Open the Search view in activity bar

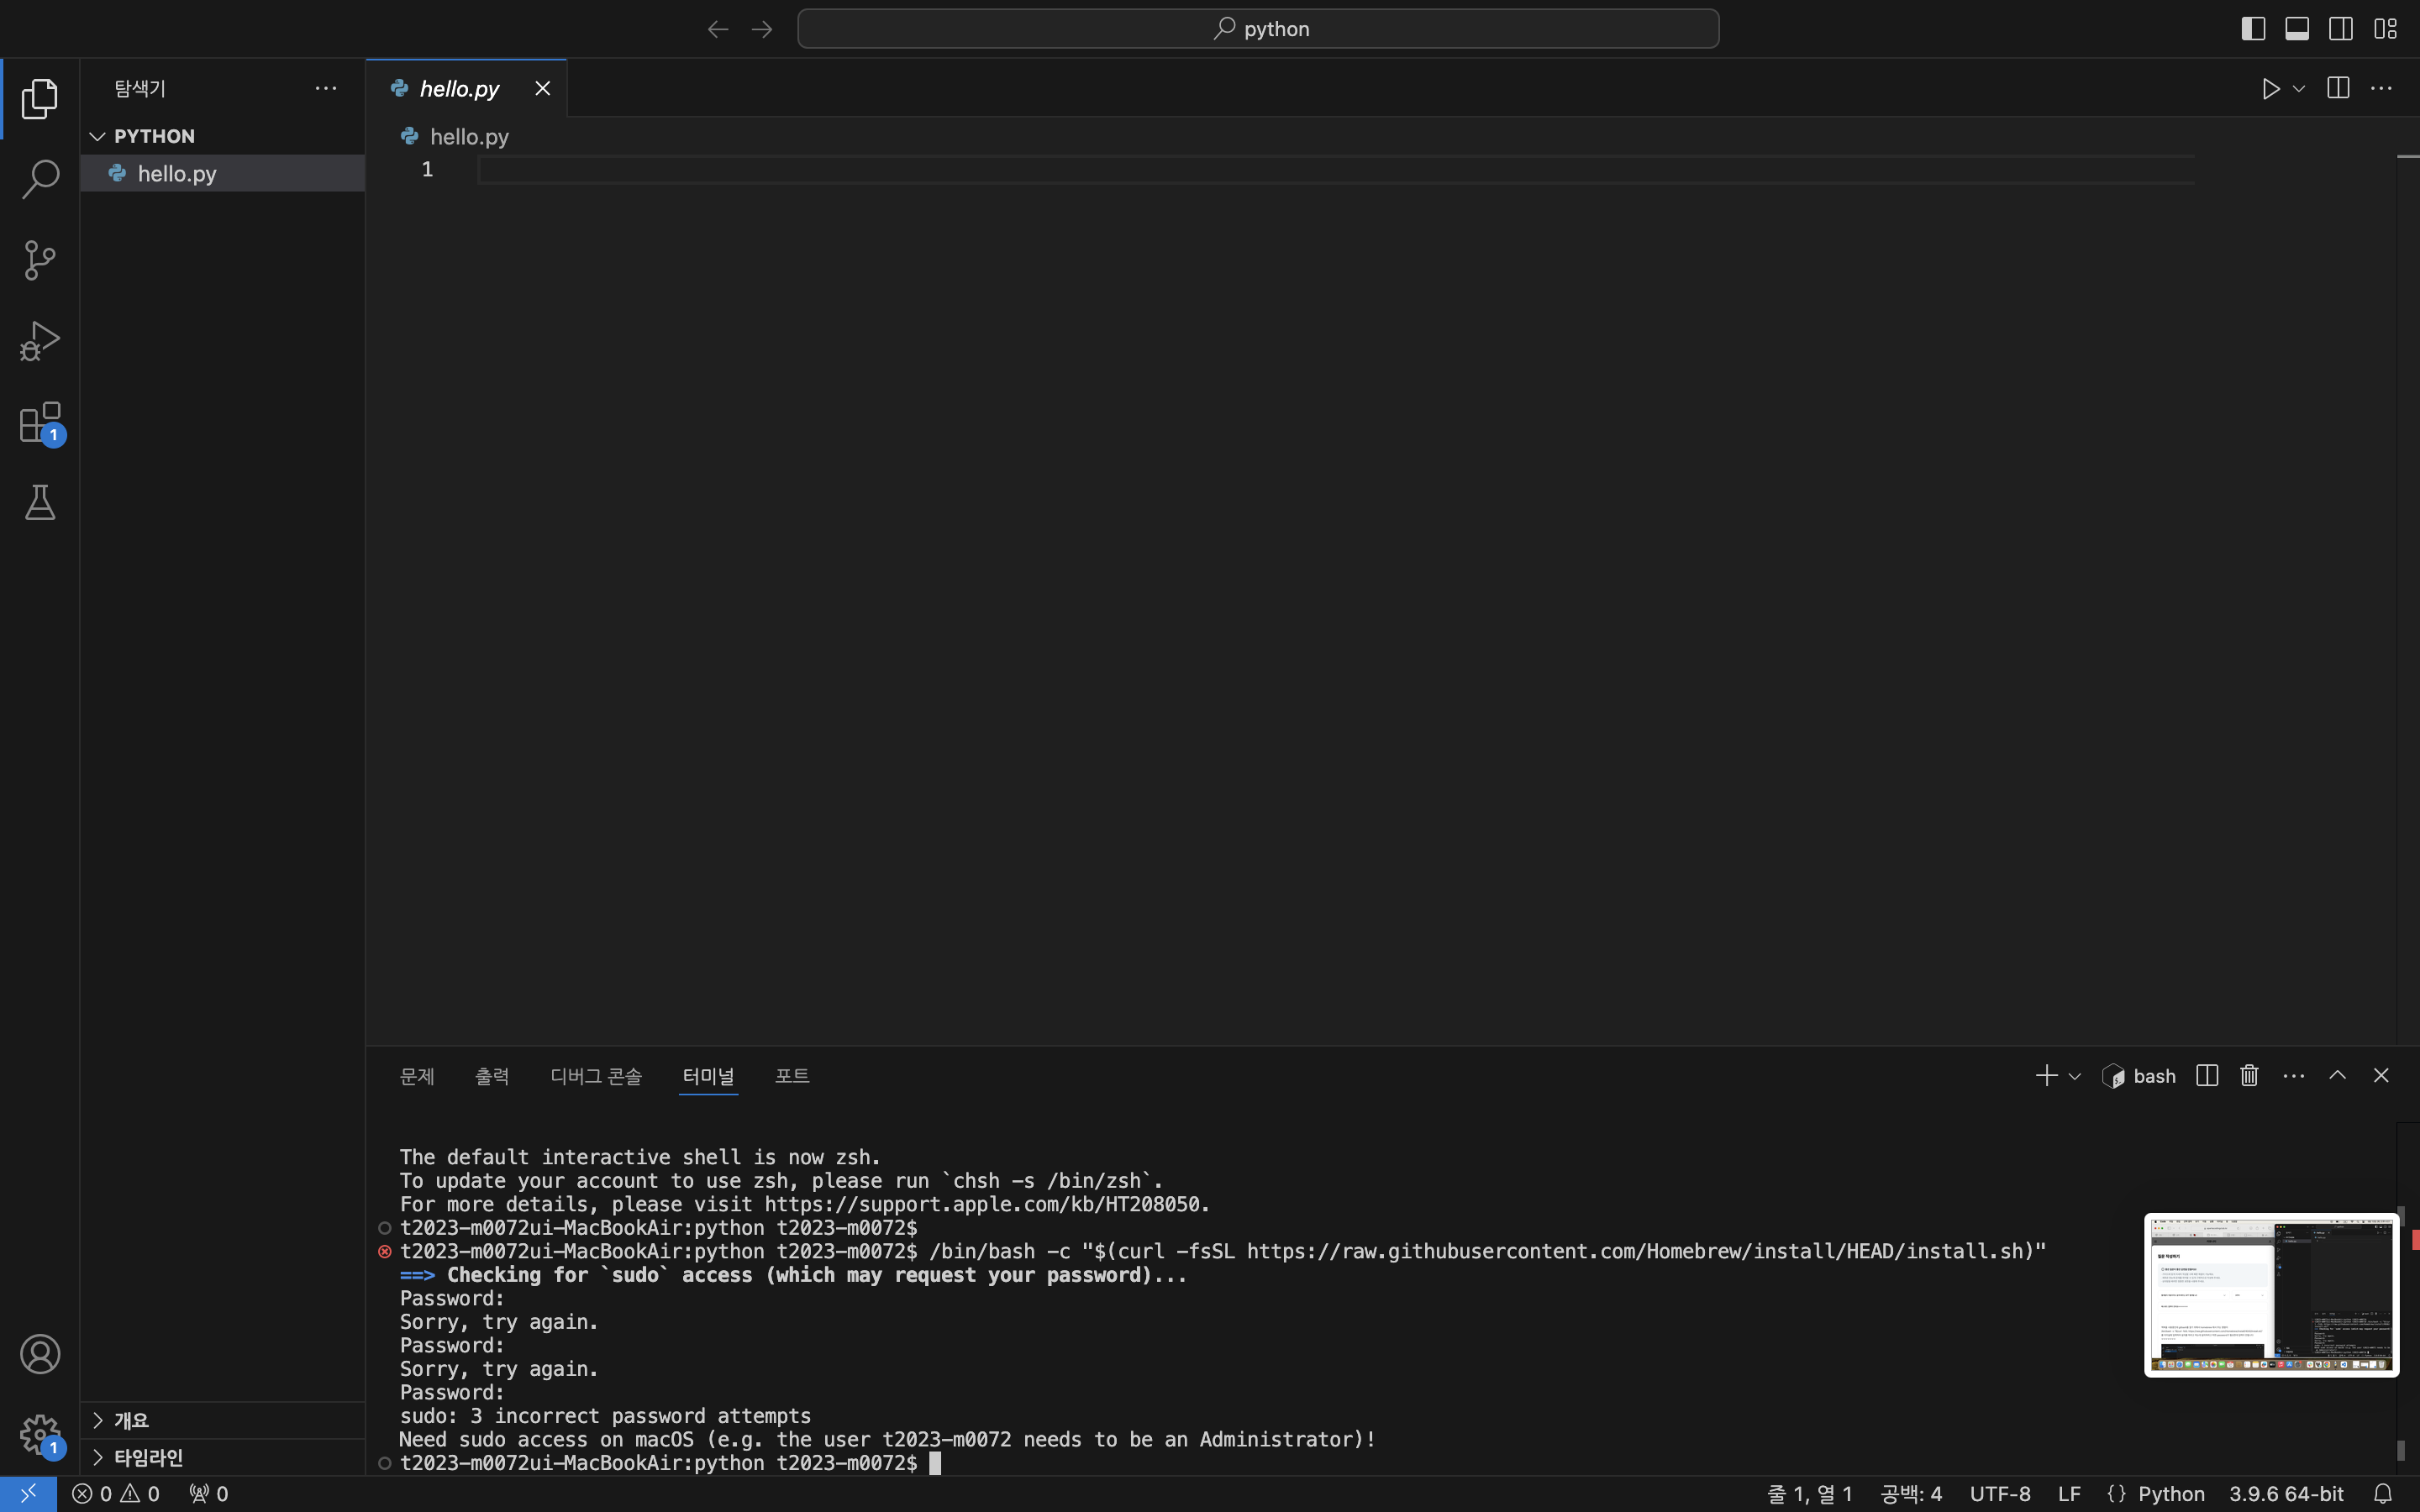pos(39,179)
